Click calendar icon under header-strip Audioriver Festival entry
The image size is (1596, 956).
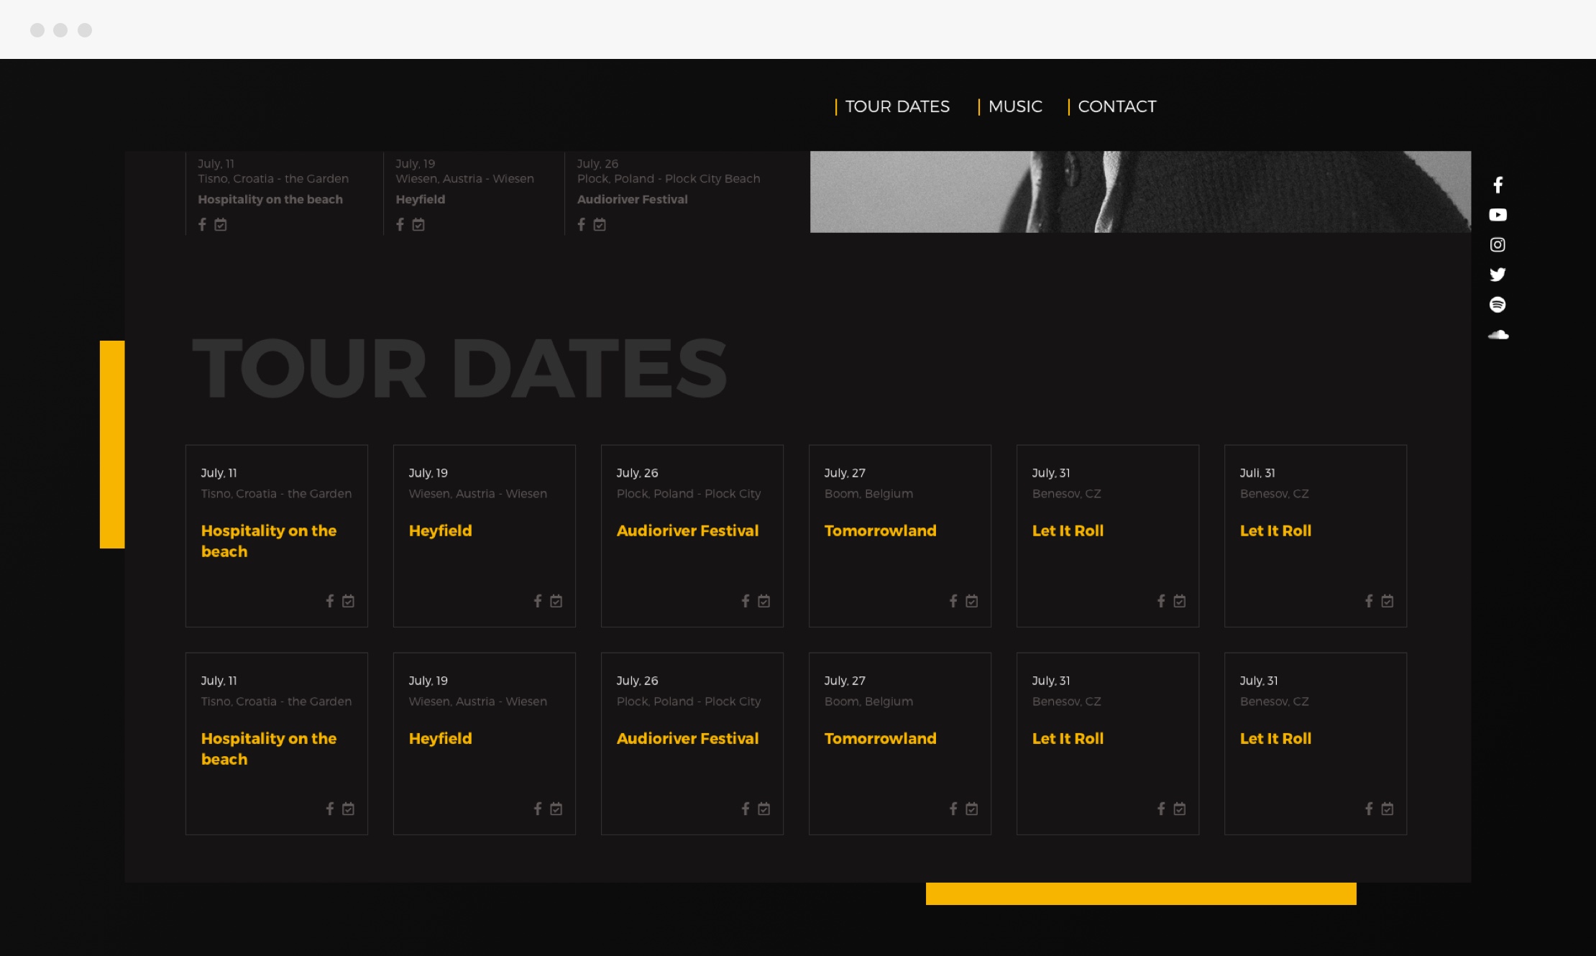[x=600, y=225]
